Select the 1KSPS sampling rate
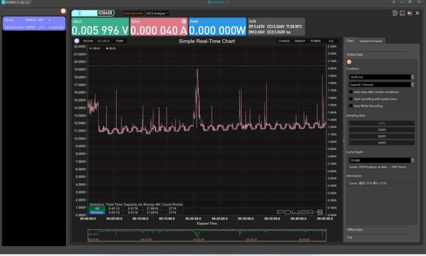This screenshot has height=256, width=426. click(382, 143)
